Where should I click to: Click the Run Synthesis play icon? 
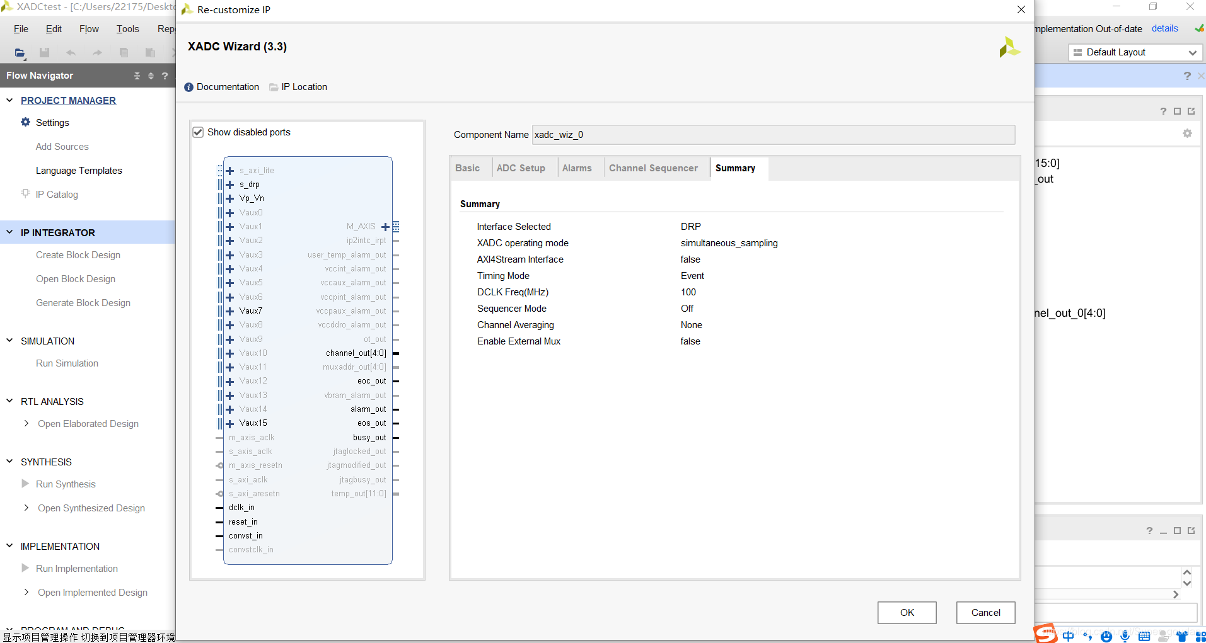coord(25,484)
